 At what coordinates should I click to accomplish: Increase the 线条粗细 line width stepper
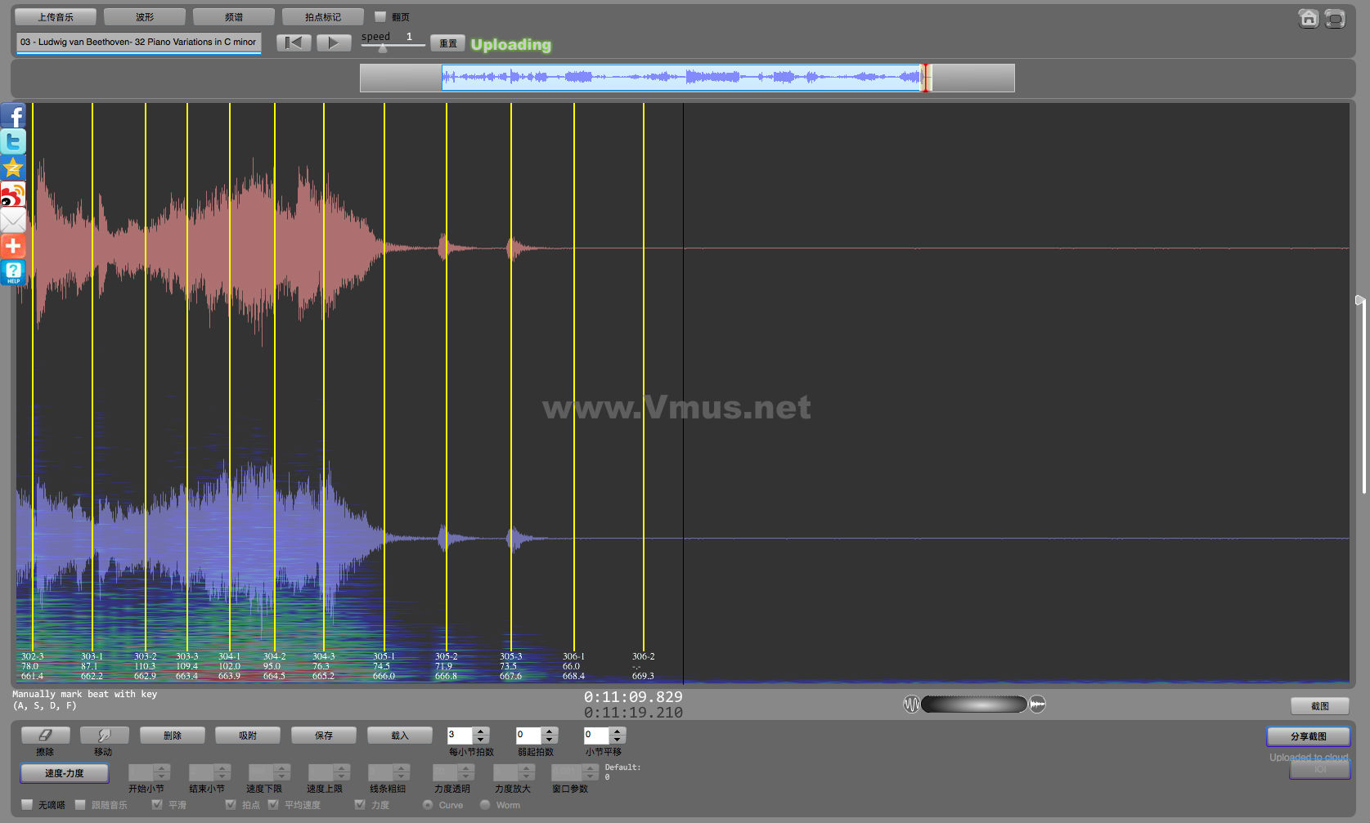click(x=402, y=768)
